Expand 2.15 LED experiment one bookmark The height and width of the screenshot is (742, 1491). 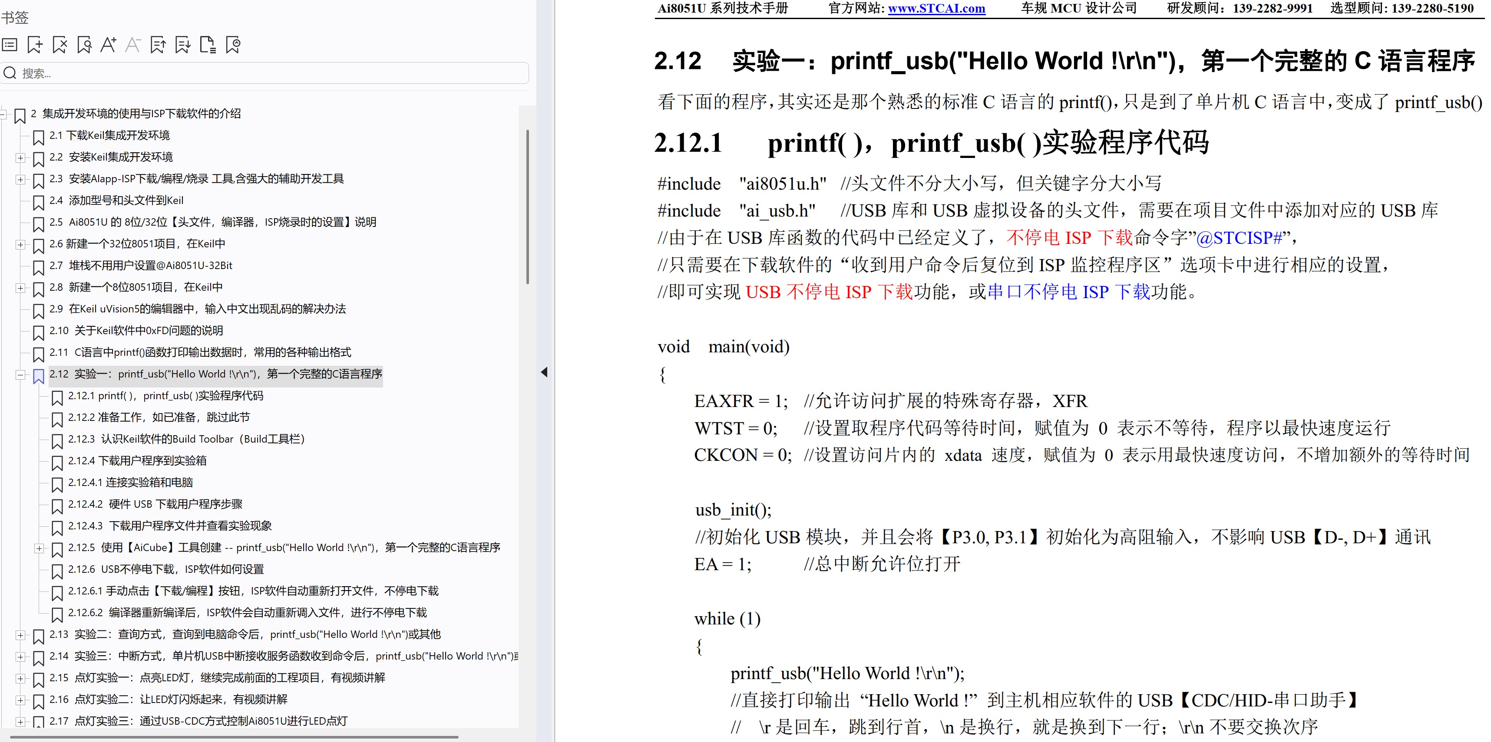pos(20,678)
